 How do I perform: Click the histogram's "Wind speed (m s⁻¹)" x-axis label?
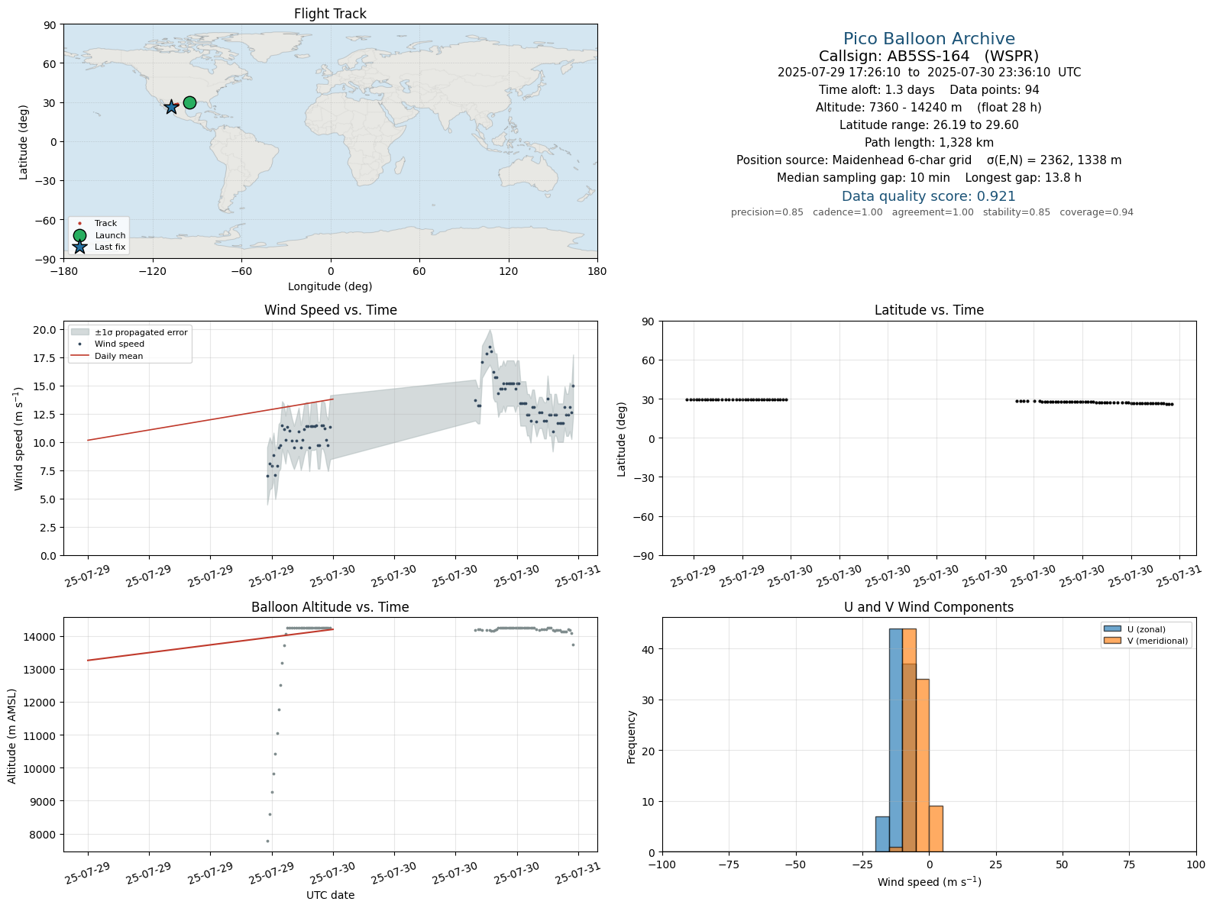(929, 882)
